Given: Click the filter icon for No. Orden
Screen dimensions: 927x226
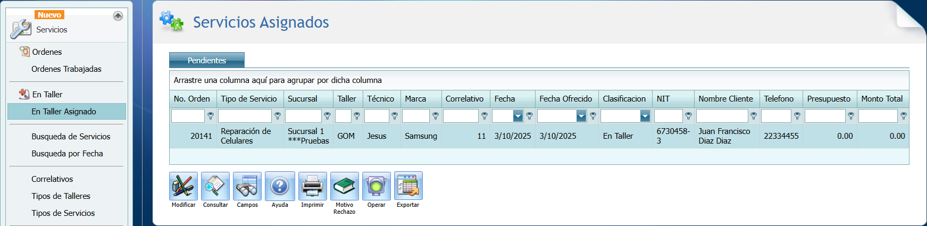Looking at the screenshot, I should tap(211, 116).
